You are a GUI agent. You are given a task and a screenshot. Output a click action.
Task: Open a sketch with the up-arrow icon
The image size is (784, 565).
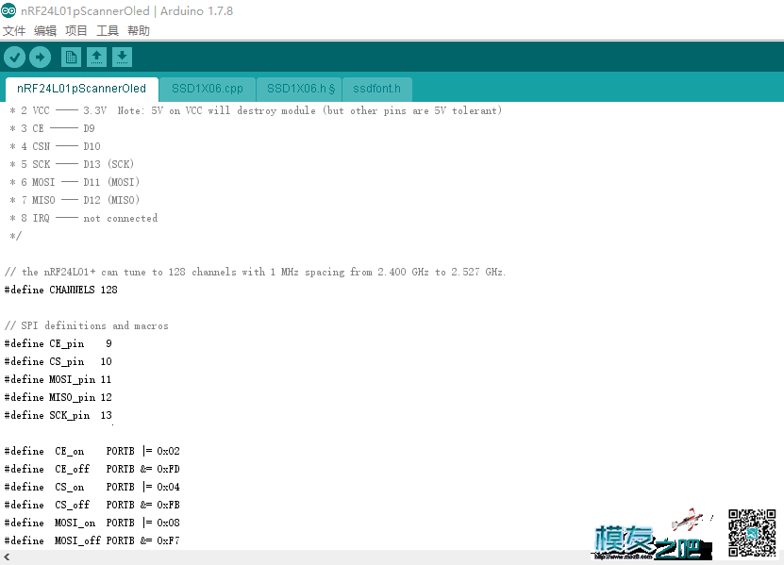click(96, 57)
